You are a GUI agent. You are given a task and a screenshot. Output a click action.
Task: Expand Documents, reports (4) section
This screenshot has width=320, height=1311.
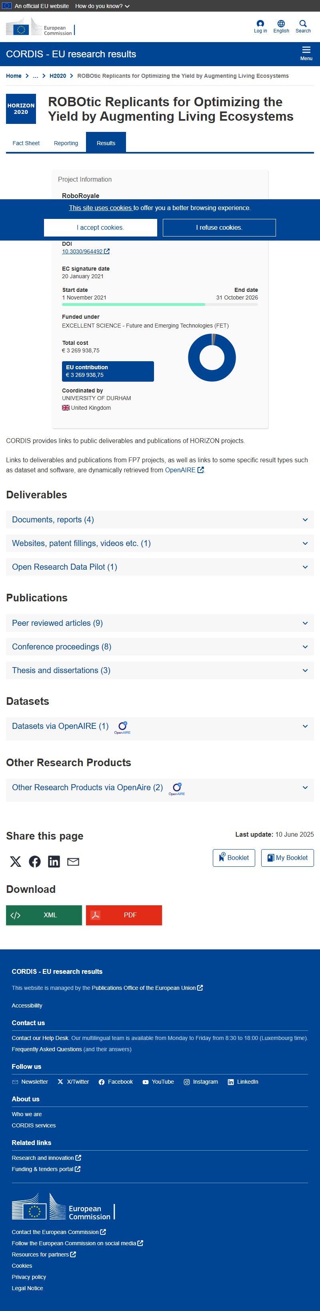click(160, 520)
